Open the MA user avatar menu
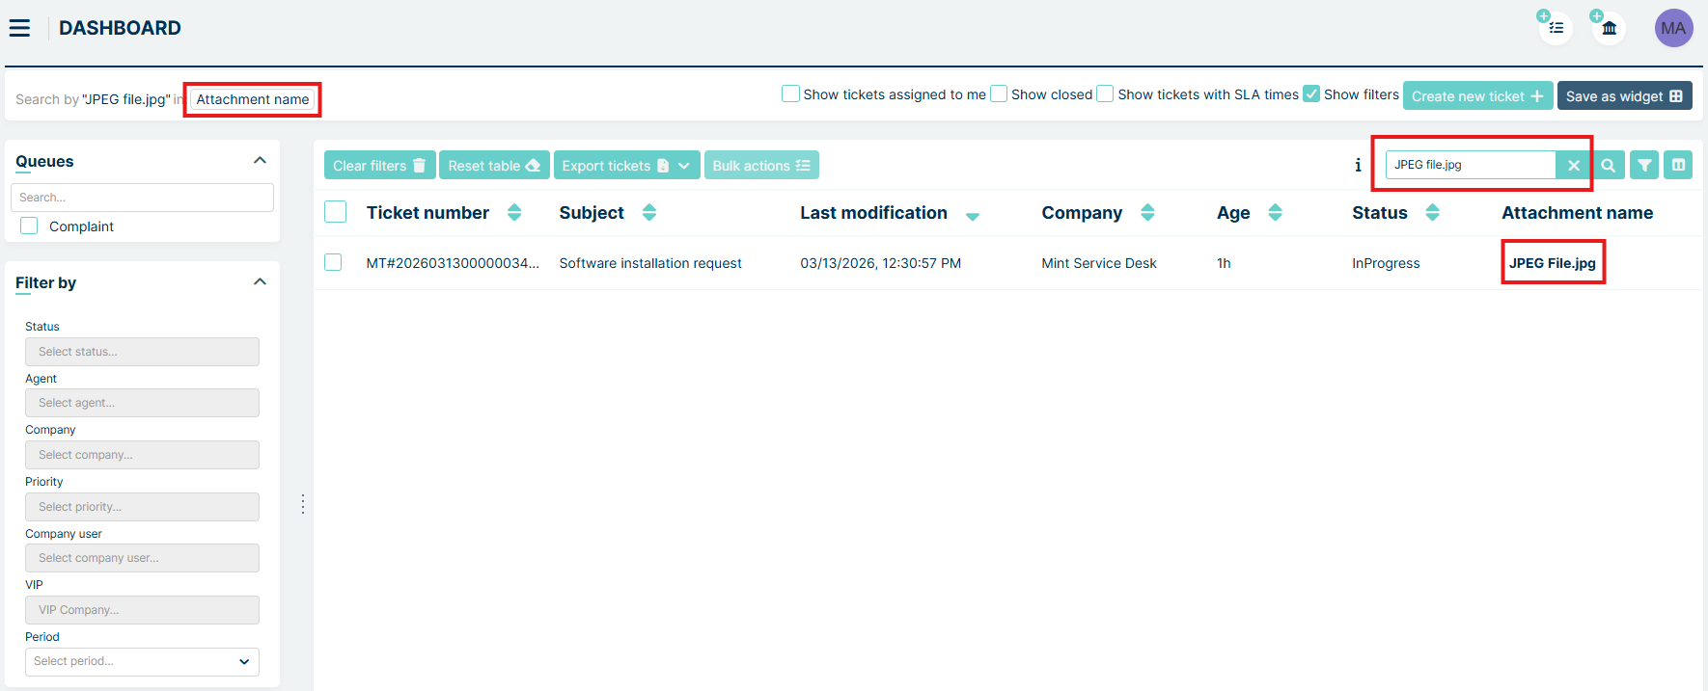Image resolution: width=1708 pixels, height=691 pixels. click(1673, 28)
